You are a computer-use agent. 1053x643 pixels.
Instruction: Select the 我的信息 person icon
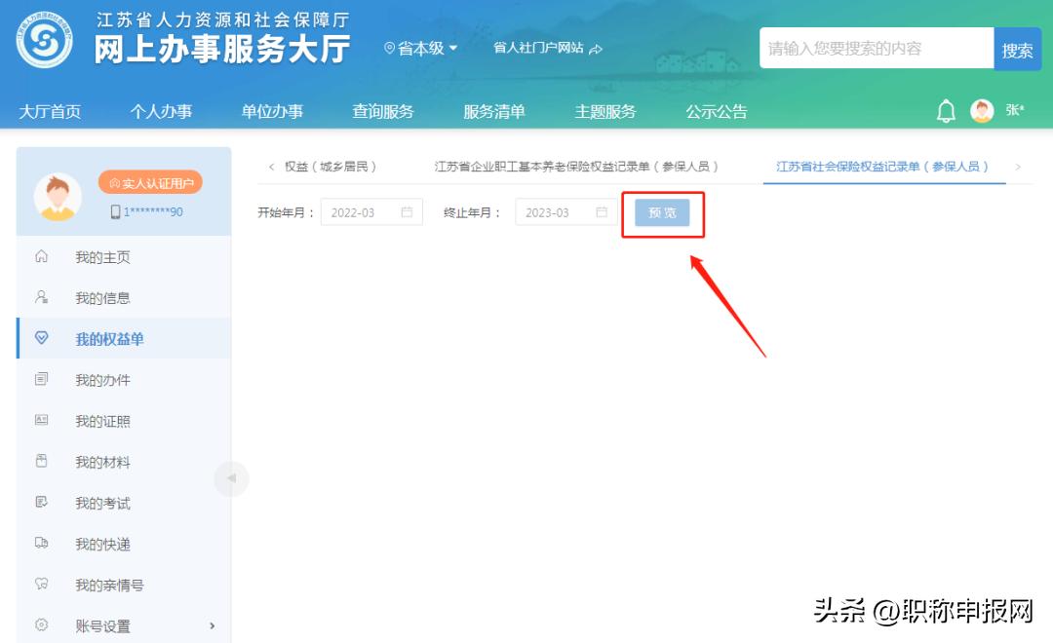(39, 297)
